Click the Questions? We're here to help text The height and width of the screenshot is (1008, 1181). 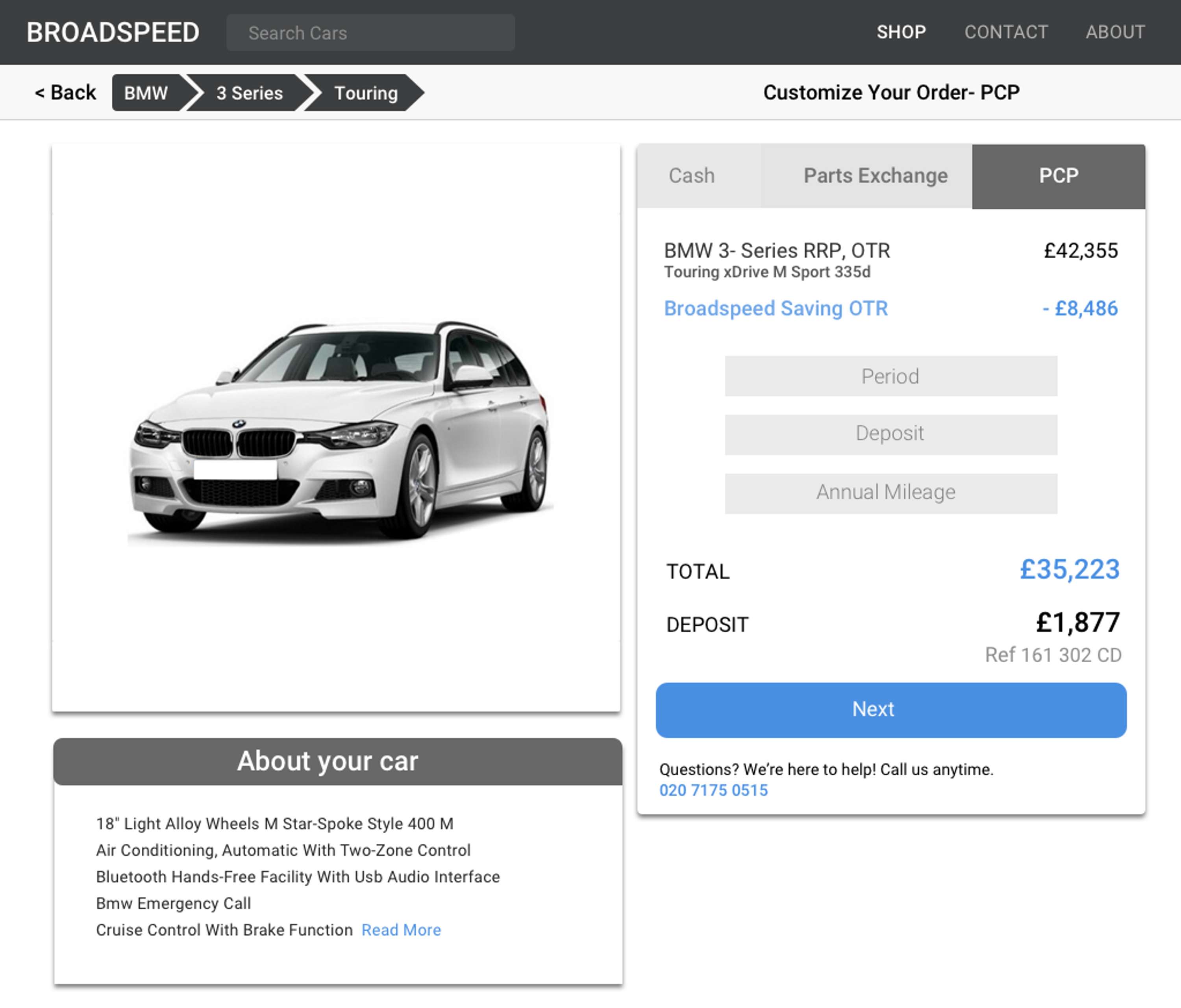[826, 770]
